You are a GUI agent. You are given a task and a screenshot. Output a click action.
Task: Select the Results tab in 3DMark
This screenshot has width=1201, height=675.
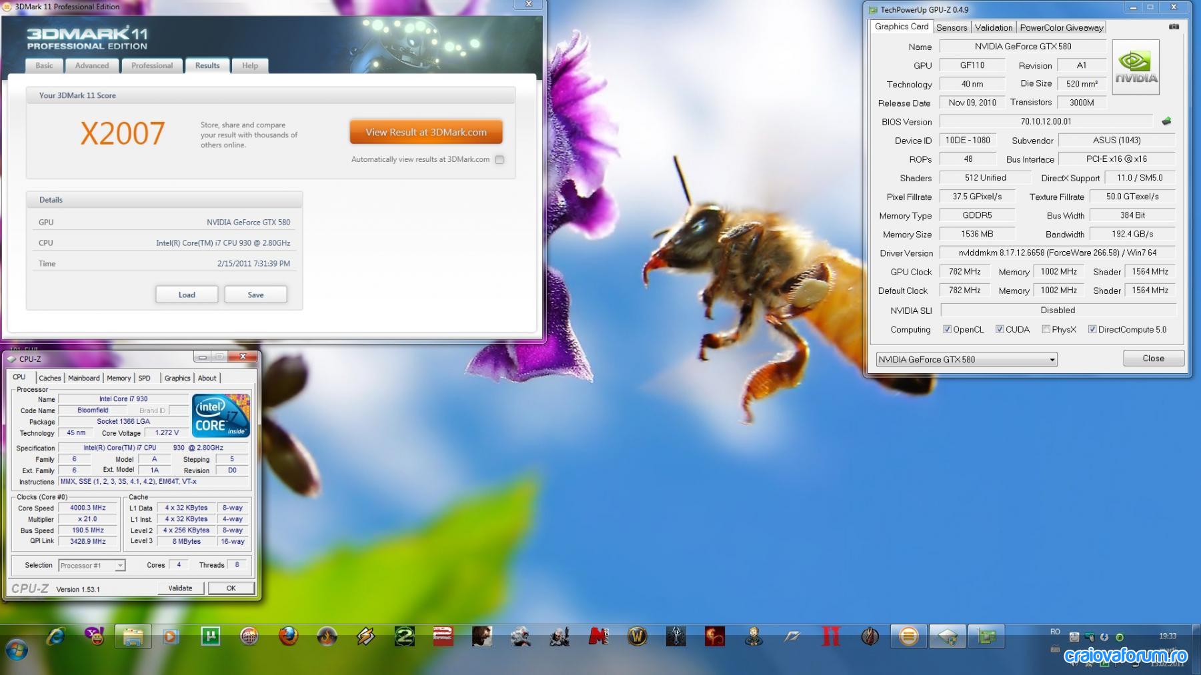pos(207,65)
